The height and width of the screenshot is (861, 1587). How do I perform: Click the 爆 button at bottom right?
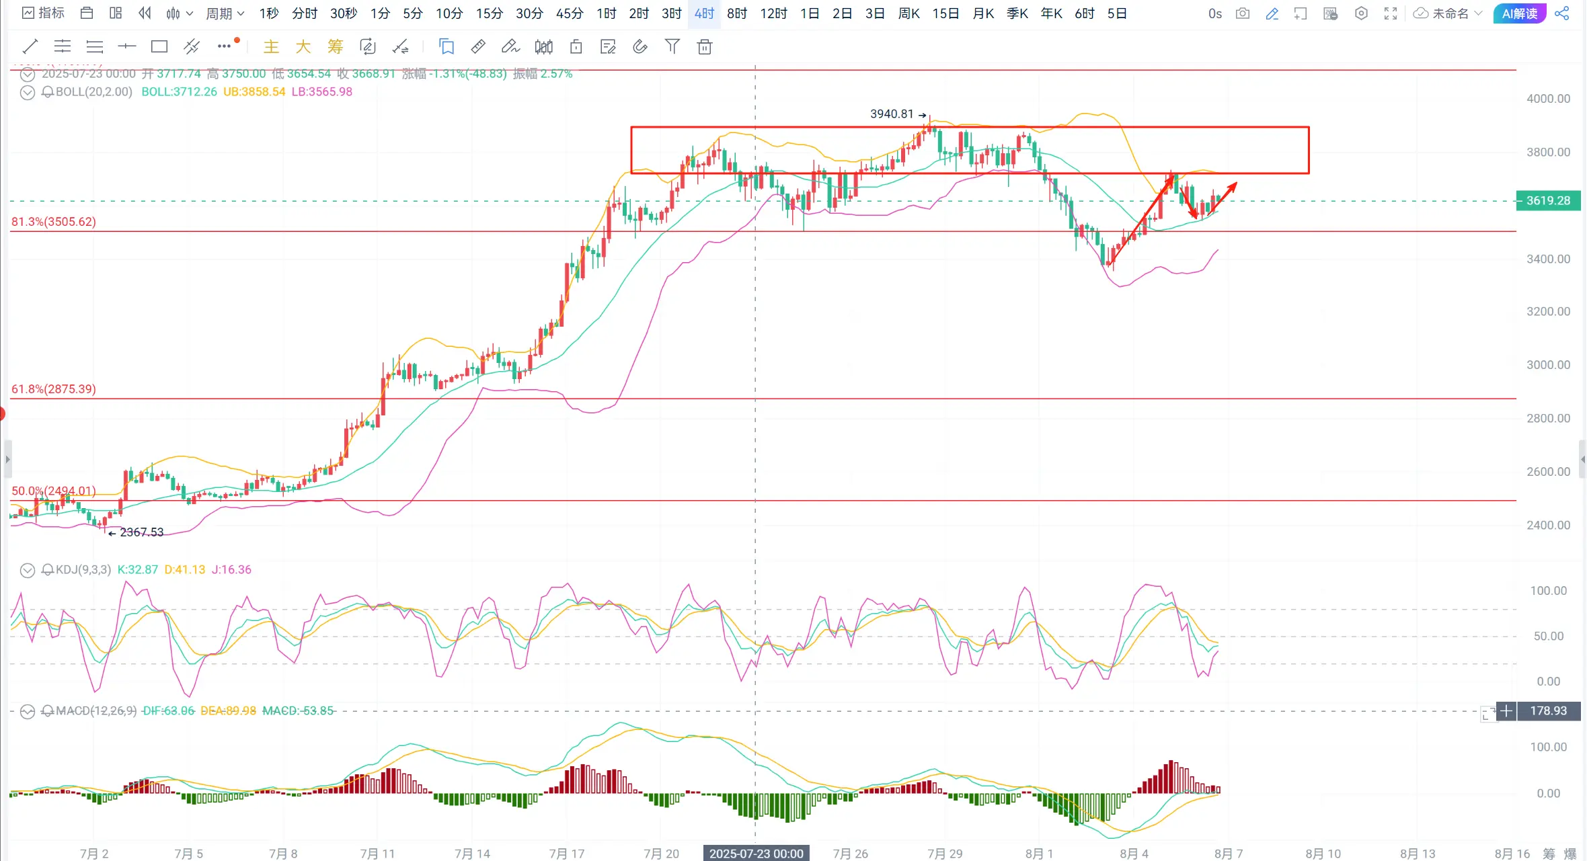coord(1570,854)
